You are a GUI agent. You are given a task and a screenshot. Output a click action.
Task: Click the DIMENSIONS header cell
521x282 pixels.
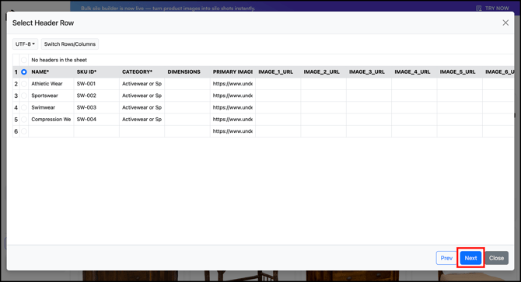pos(187,71)
